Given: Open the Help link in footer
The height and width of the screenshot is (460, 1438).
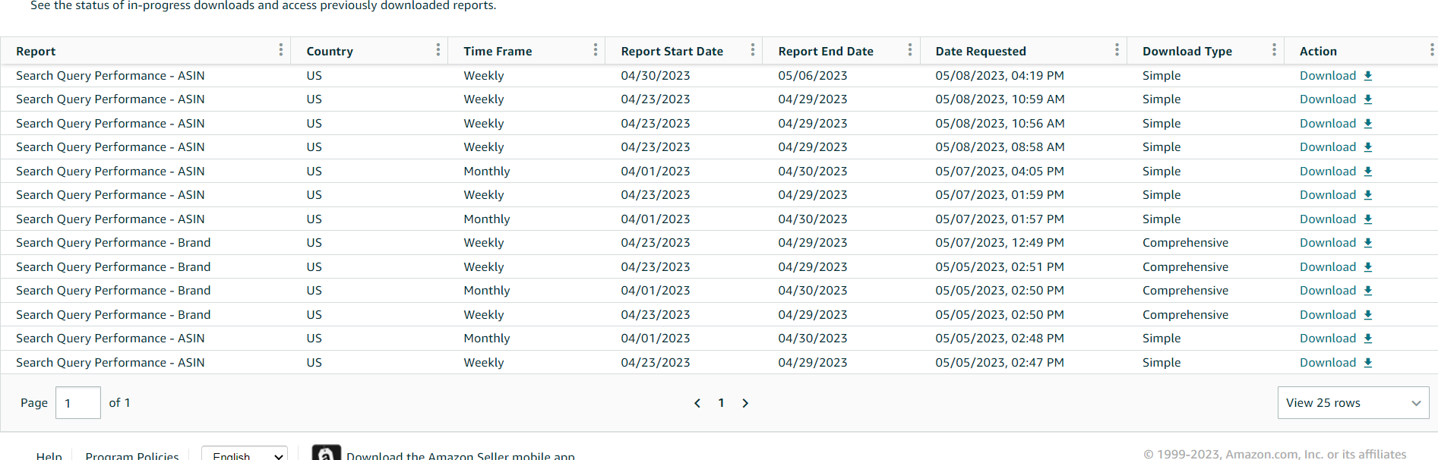Looking at the screenshot, I should tap(49, 455).
